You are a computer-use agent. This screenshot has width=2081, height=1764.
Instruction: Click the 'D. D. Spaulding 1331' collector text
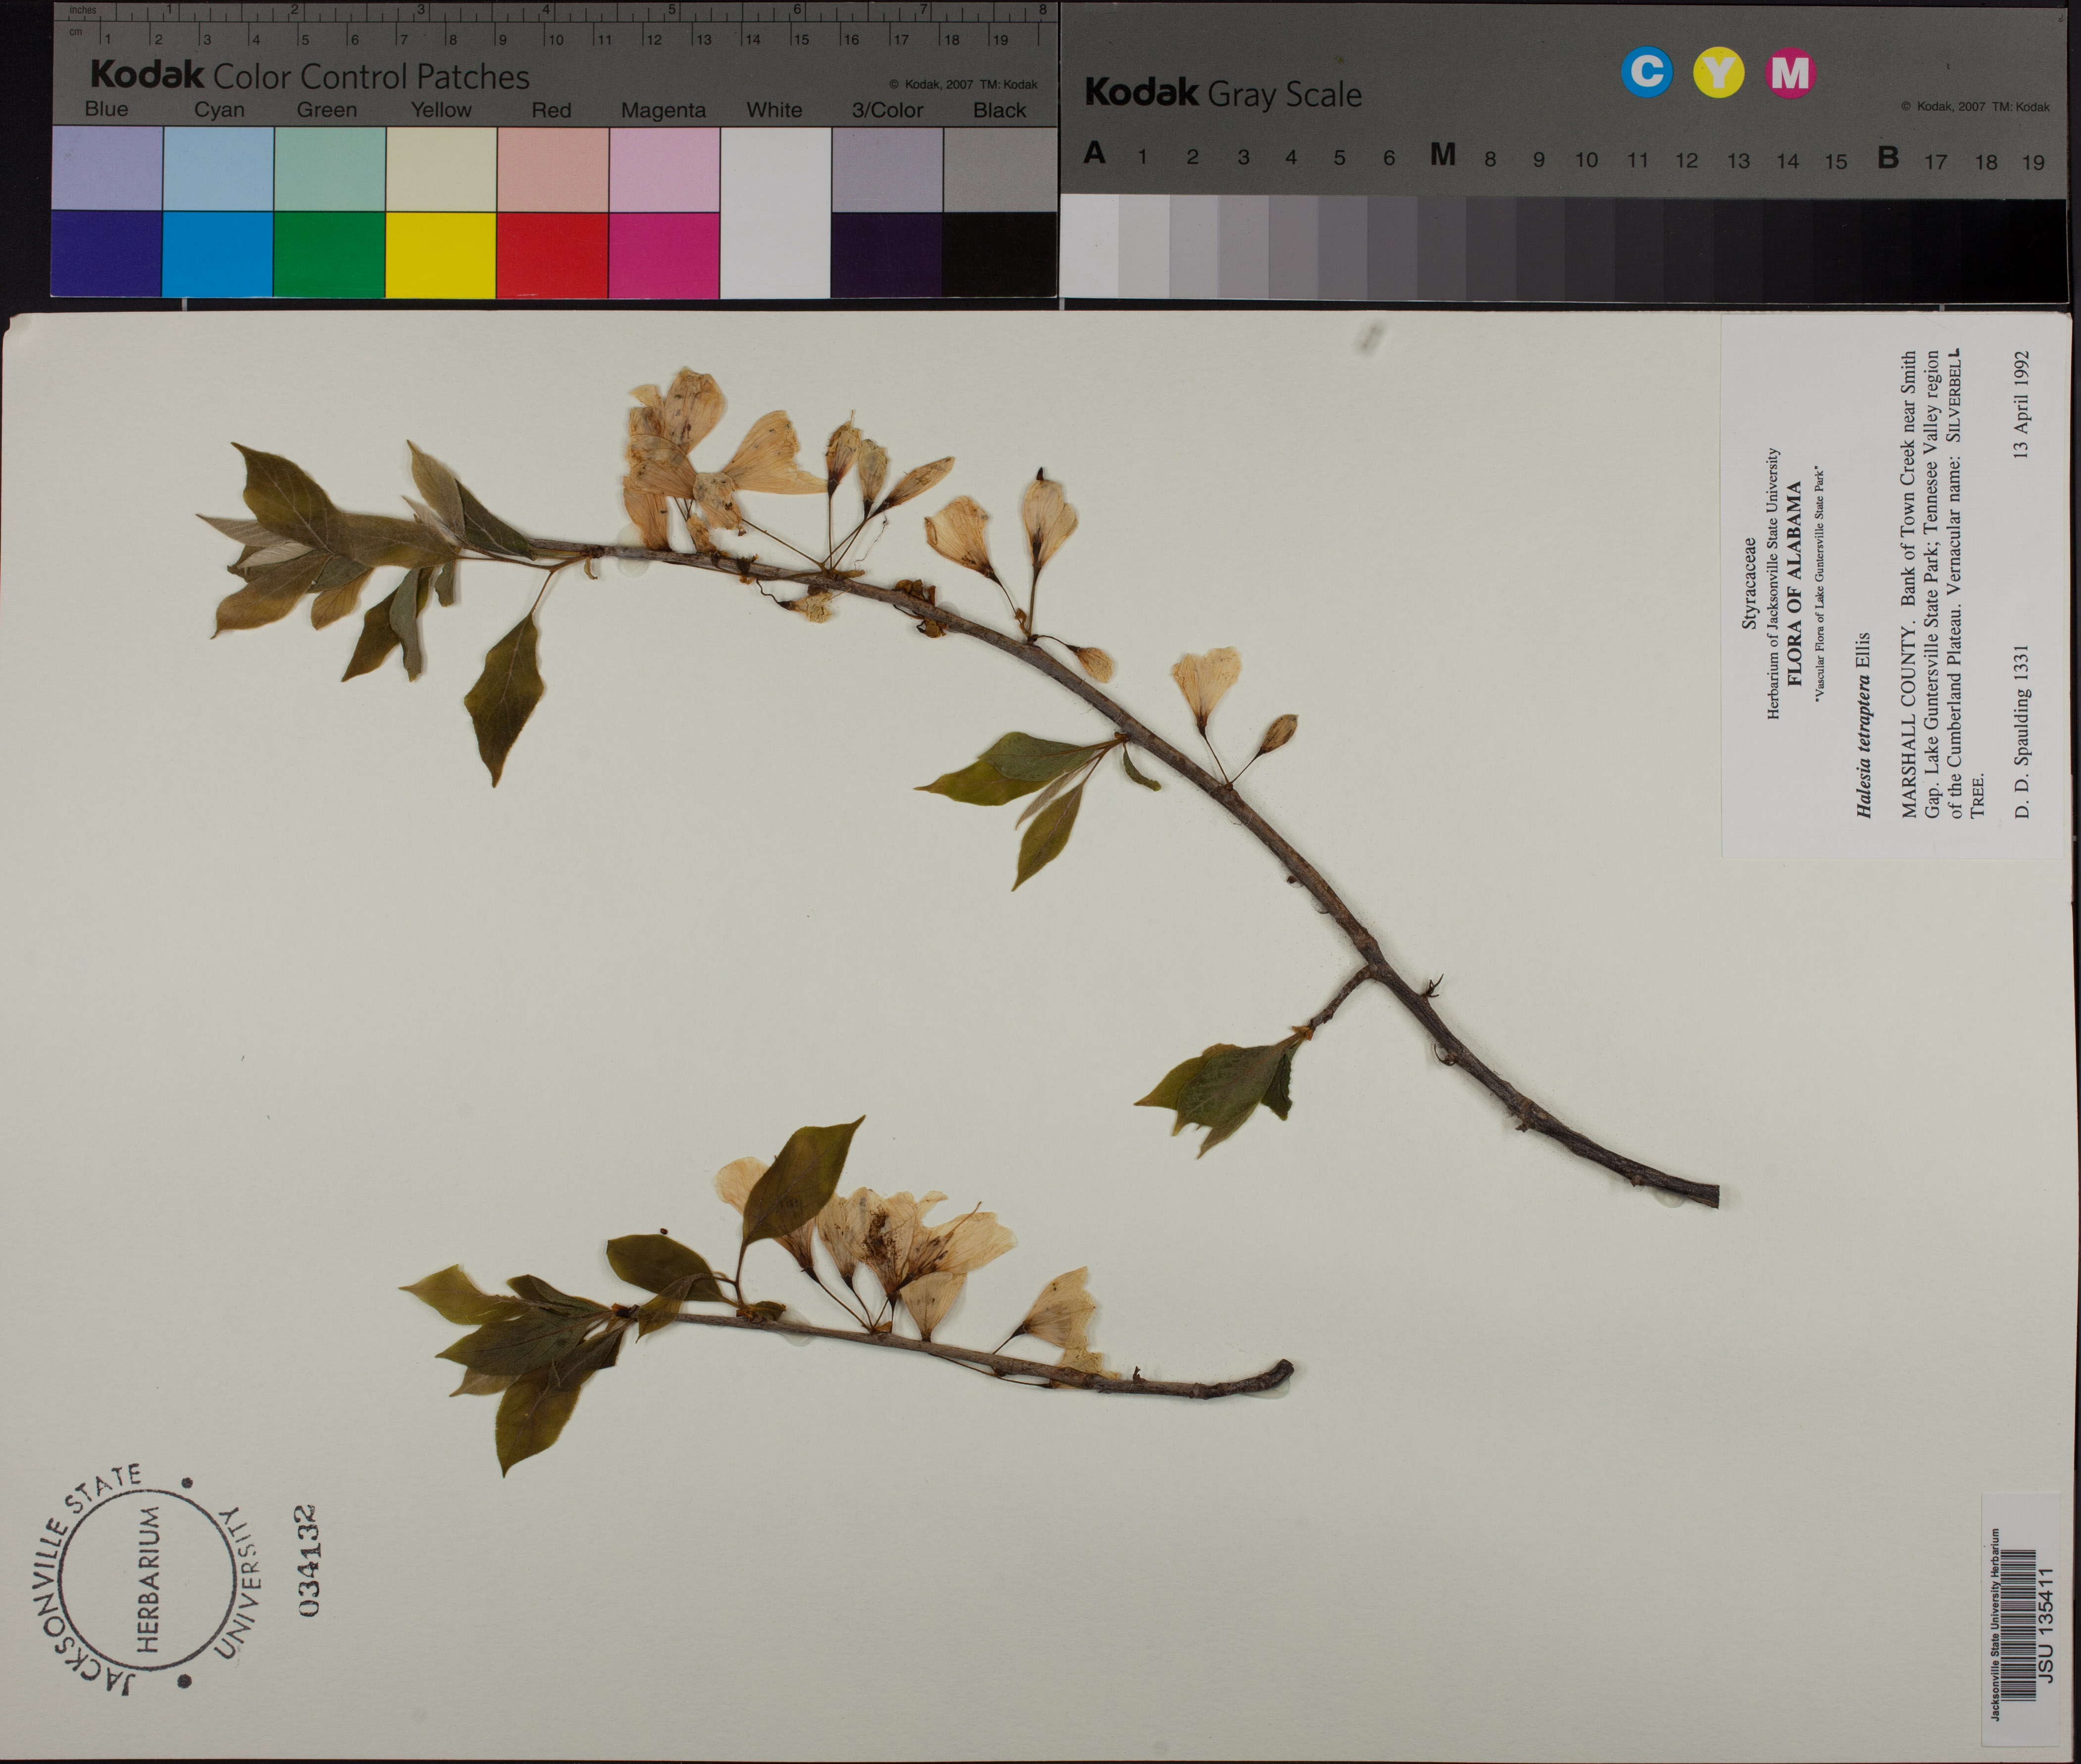click(x=2022, y=731)
